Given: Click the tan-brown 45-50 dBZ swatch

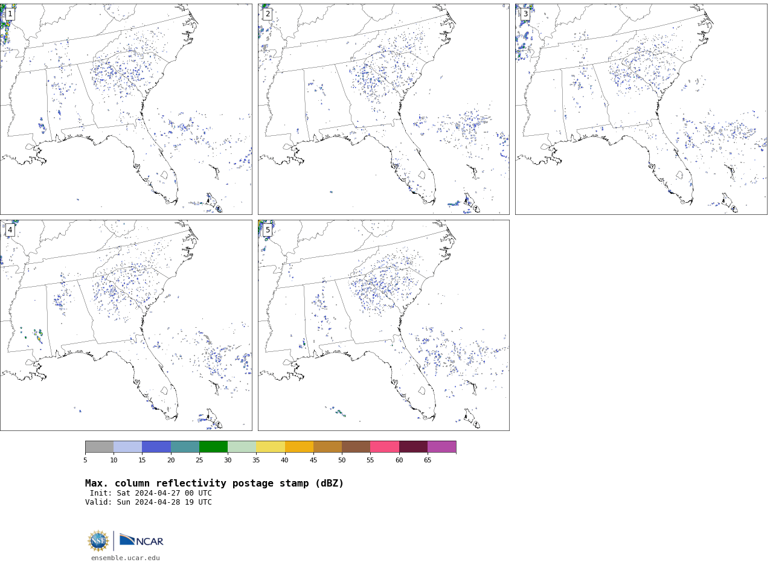Looking at the screenshot, I should [327, 447].
